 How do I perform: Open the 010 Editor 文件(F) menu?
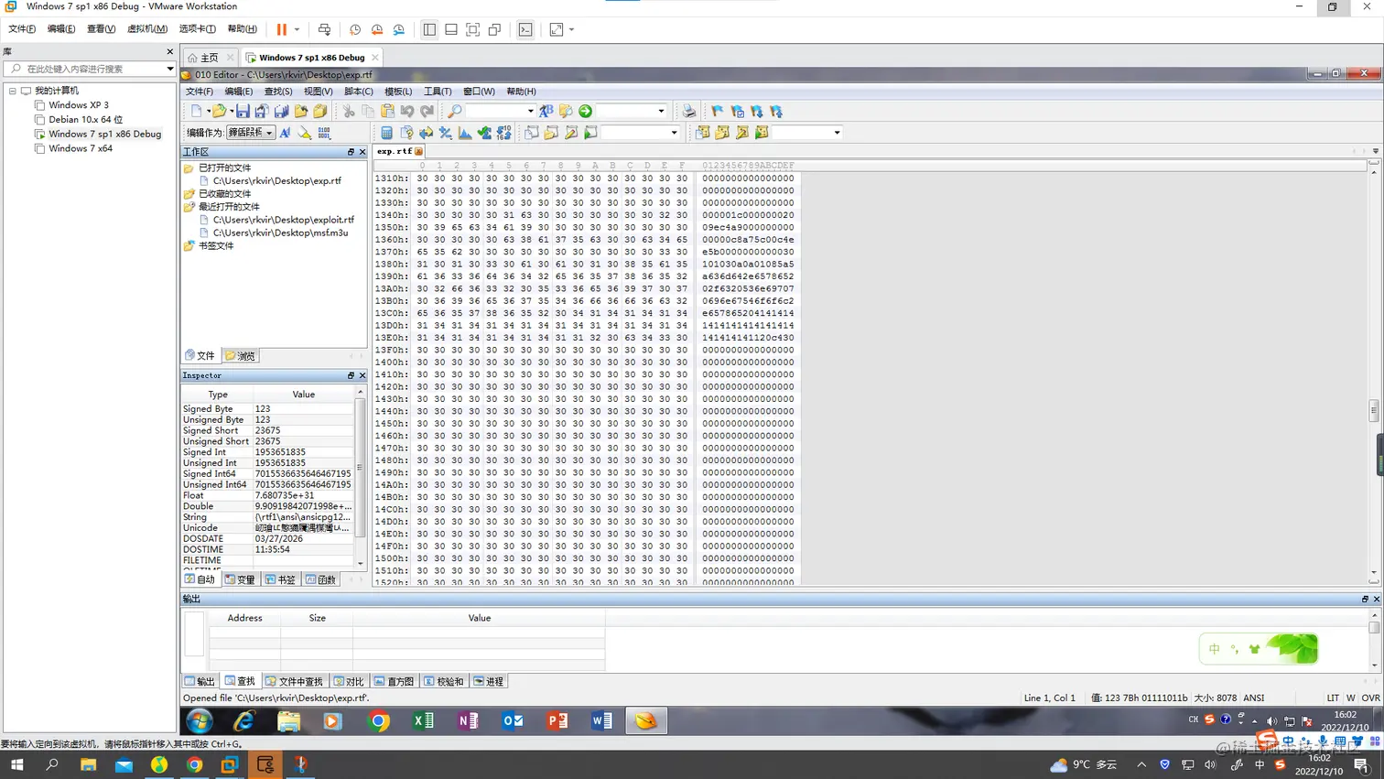200,92
